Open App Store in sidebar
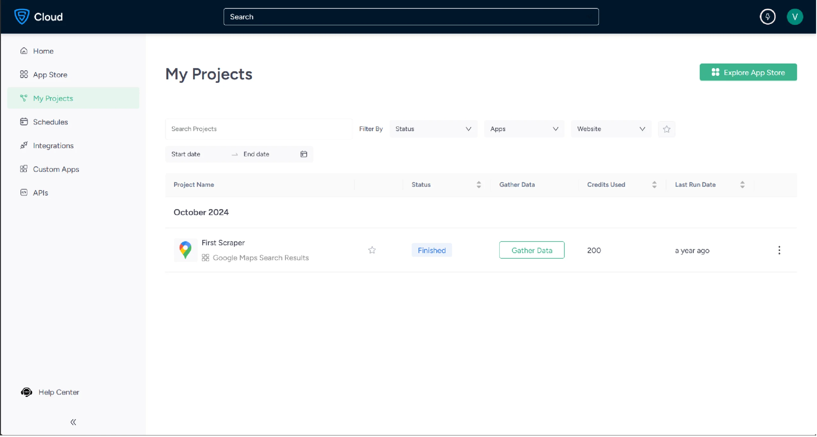 (x=73, y=74)
